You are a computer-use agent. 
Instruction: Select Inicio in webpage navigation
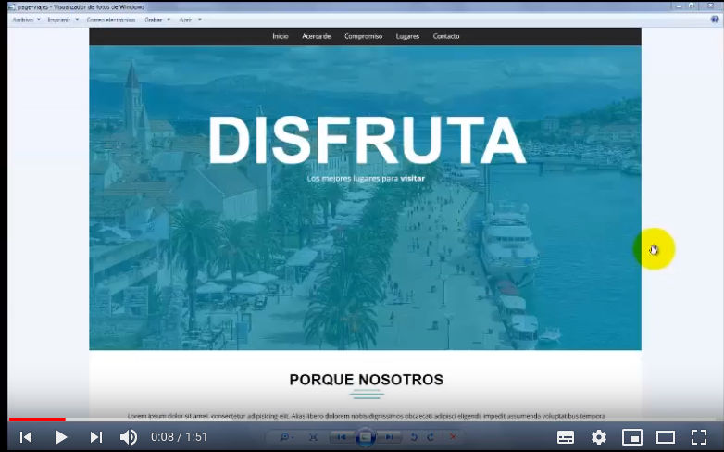(x=281, y=36)
